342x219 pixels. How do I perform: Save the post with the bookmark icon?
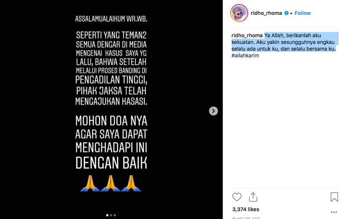pyautogui.click(x=334, y=197)
